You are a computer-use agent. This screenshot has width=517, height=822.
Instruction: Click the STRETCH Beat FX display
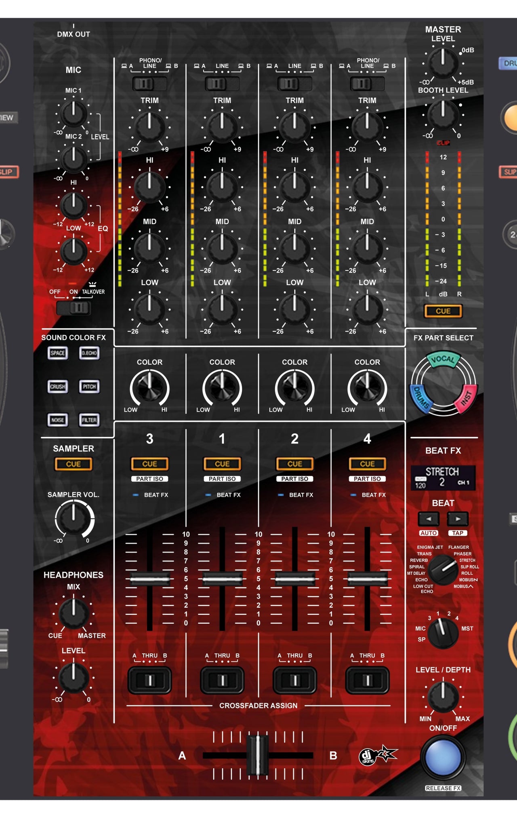pos(443,478)
